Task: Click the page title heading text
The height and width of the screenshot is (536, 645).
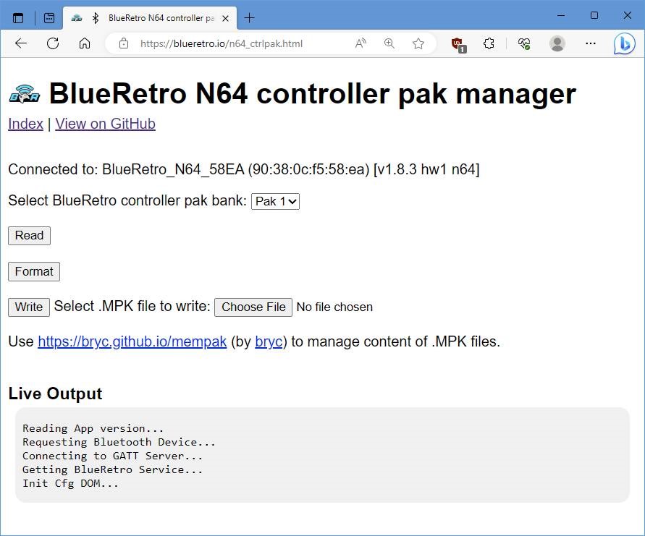Action: tap(313, 94)
